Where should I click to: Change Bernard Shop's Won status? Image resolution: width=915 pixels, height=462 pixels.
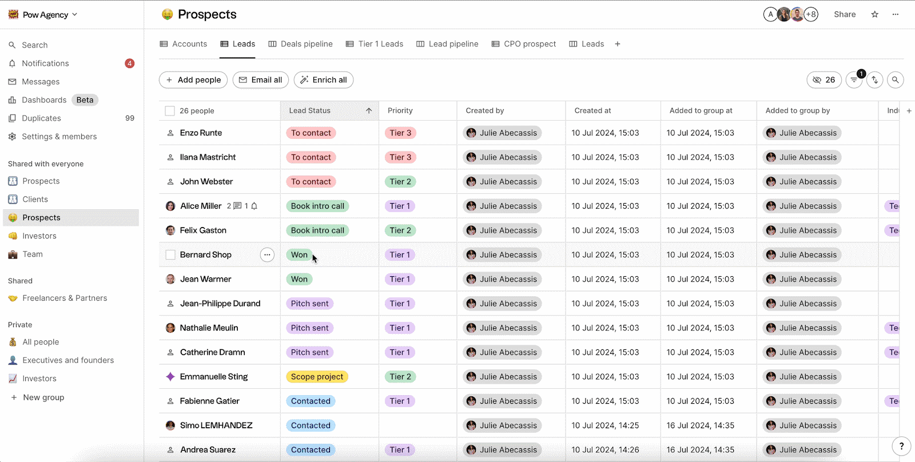pos(299,255)
